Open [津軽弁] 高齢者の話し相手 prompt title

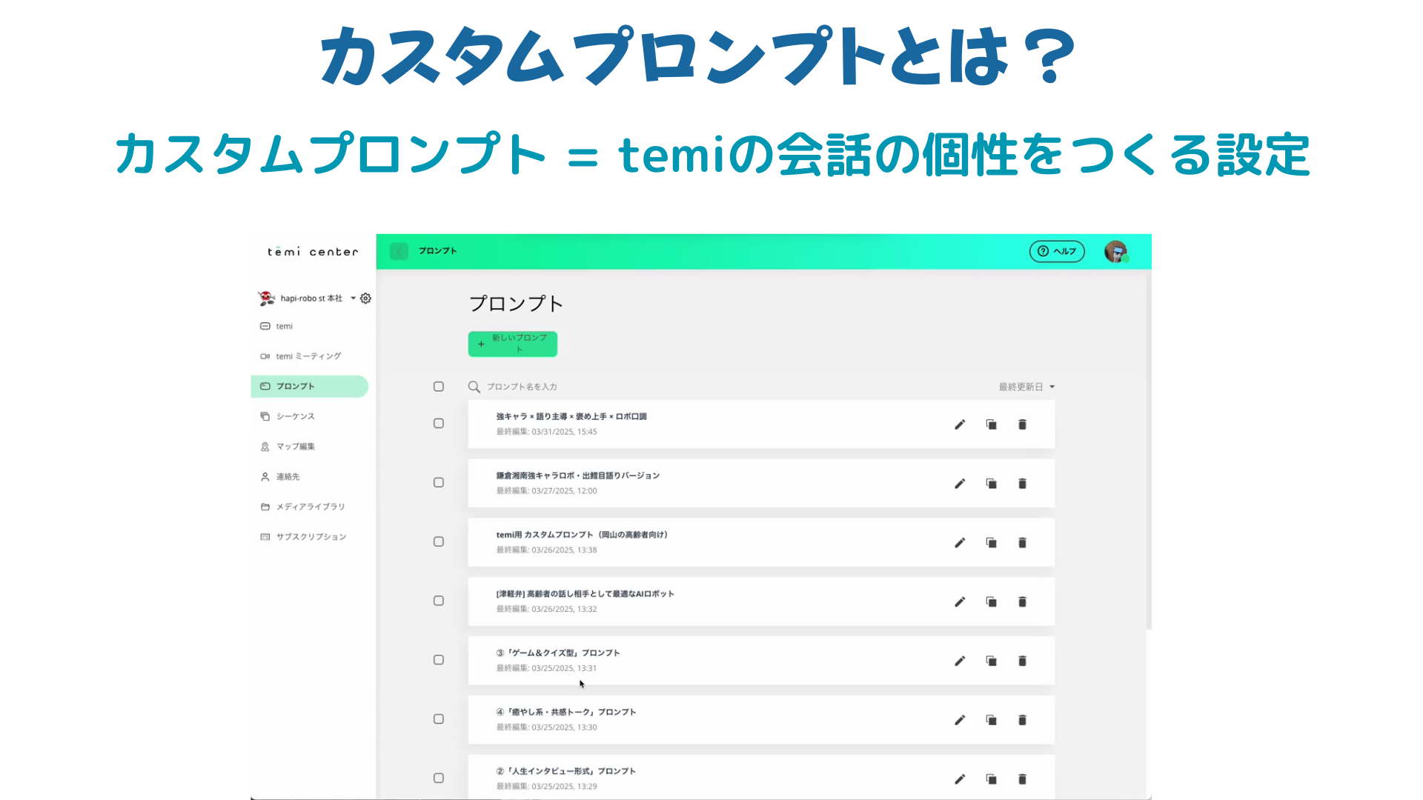(586, 594)
